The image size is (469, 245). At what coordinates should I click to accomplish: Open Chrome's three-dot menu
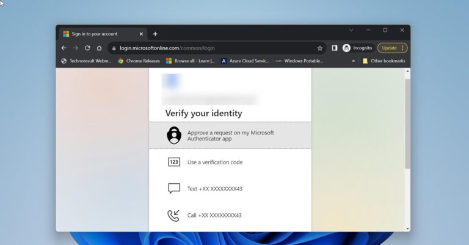coord(402,48)
